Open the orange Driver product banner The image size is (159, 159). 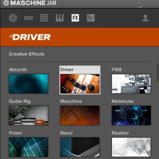[x=79, y=37]
